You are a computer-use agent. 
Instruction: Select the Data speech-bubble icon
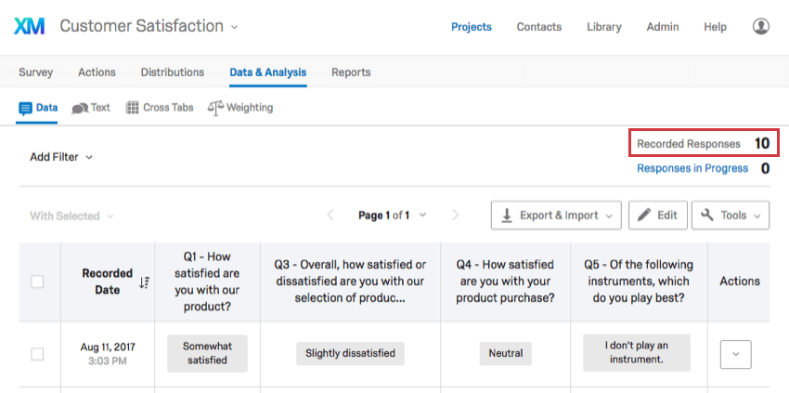point(25,109)
